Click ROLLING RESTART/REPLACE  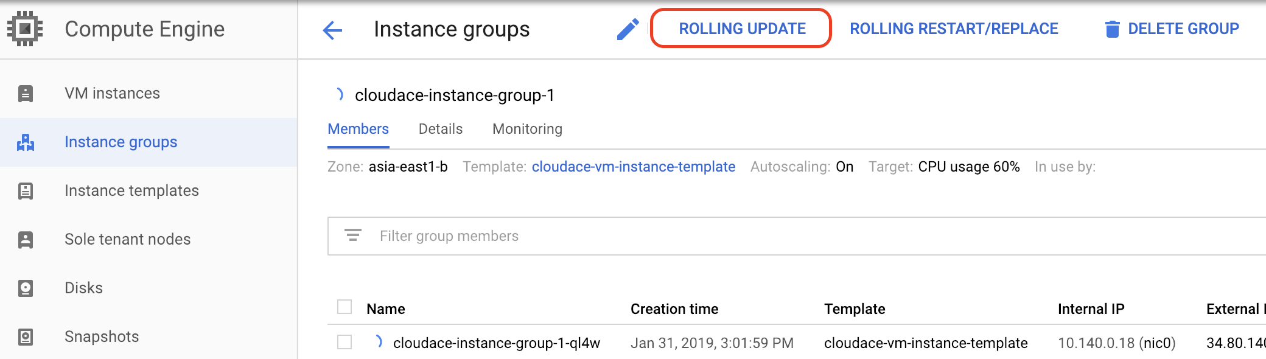[x=954, y=29]
